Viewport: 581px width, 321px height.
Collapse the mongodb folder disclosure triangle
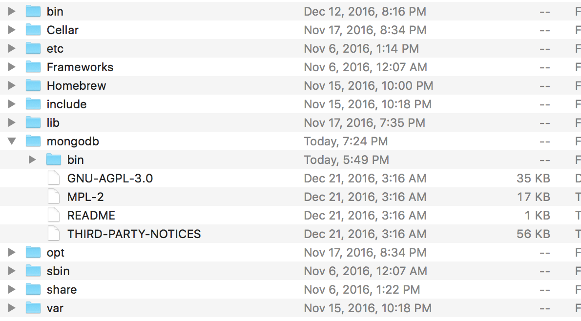tap(12, 141)
